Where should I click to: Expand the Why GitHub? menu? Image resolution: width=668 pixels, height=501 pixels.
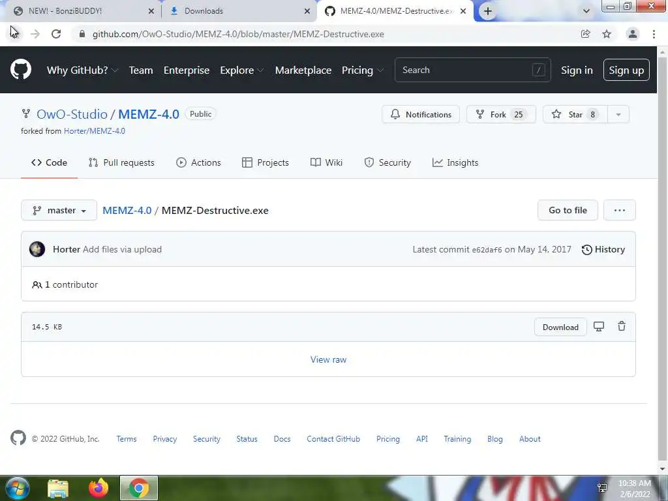pos(82,70)
